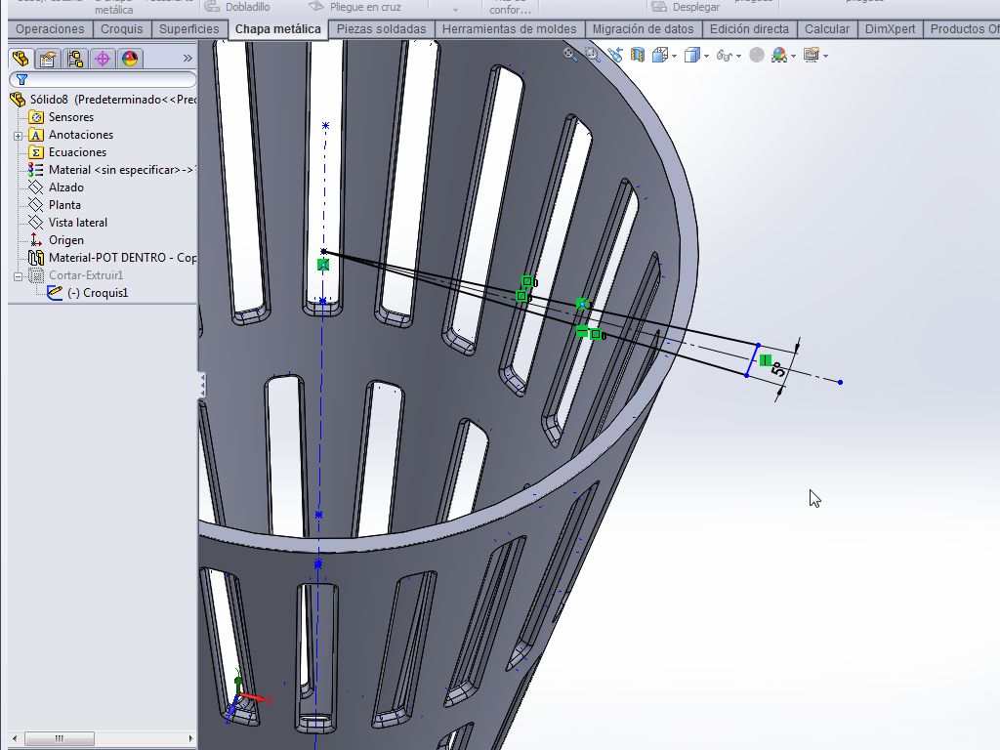Viewport: 1000px width, 750px height.
Task: Collapse the Cortar-Extruir1 feature
Action: click(x=18, y=276)
